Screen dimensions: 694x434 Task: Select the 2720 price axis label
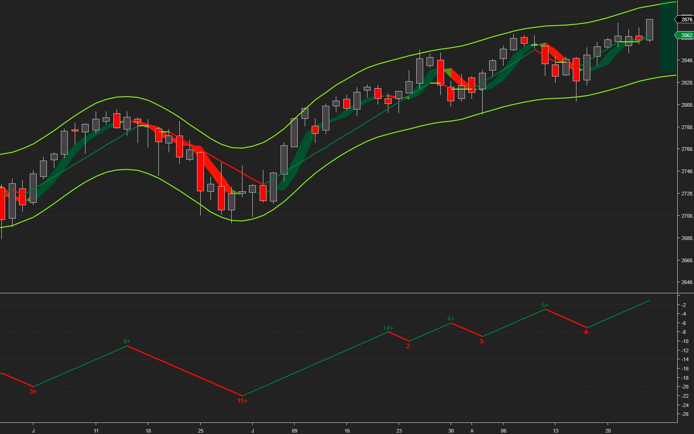point(687,194)
